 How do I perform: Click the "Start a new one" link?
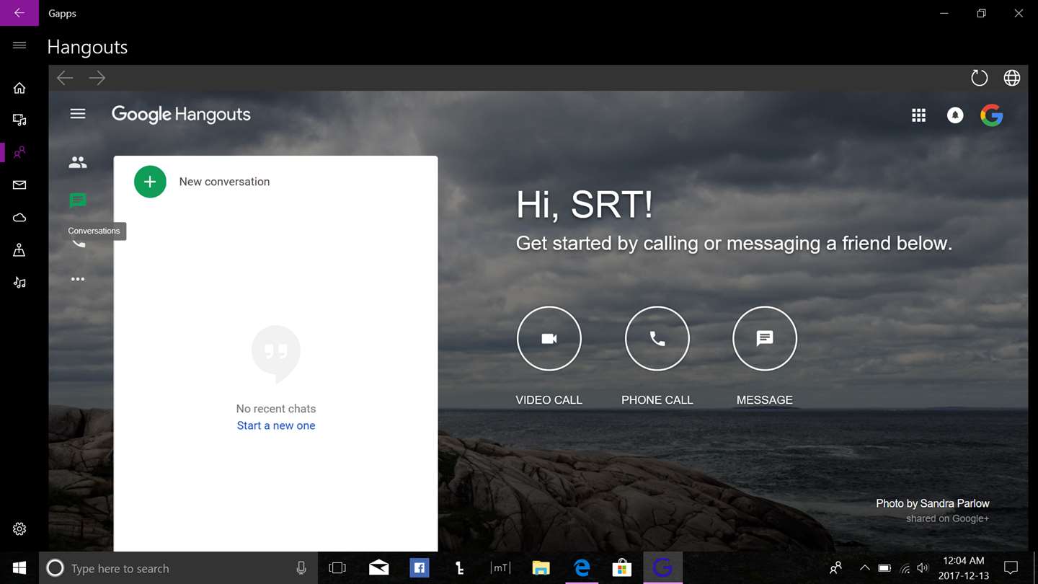point(276,425)
